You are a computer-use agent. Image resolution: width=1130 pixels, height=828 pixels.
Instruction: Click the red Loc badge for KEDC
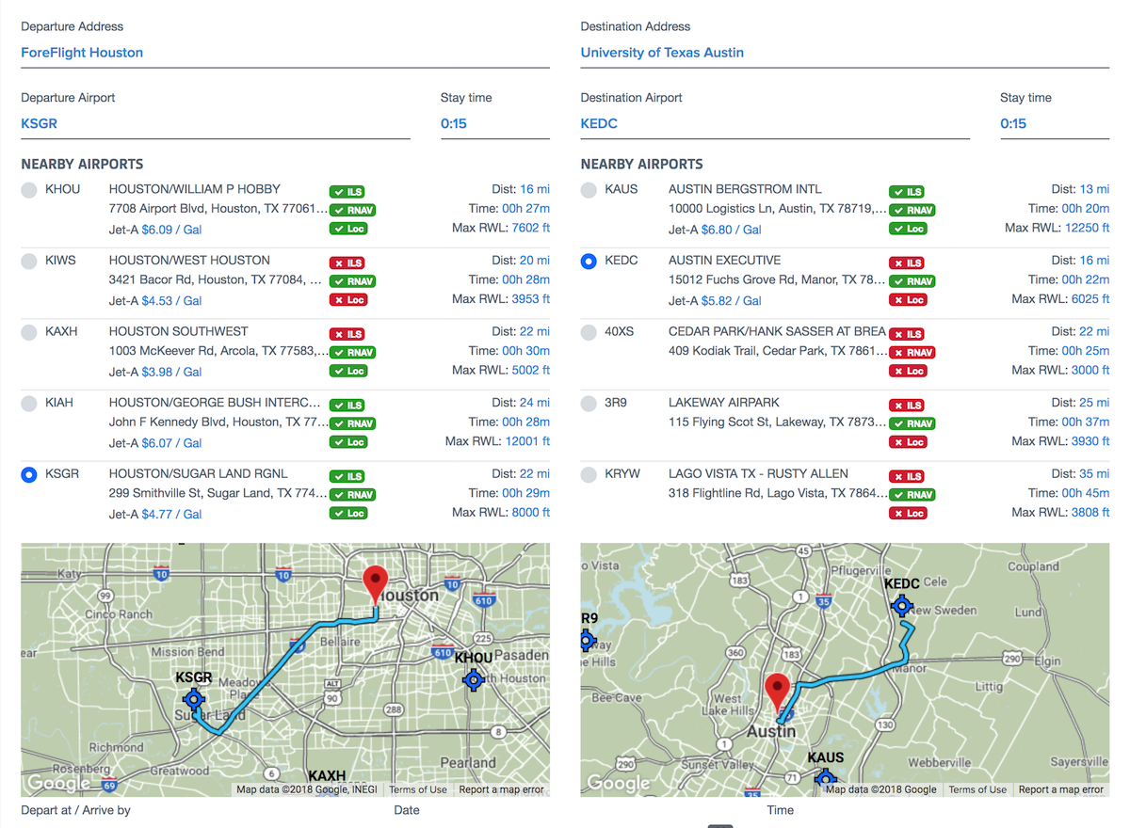(x=908, y=300)
